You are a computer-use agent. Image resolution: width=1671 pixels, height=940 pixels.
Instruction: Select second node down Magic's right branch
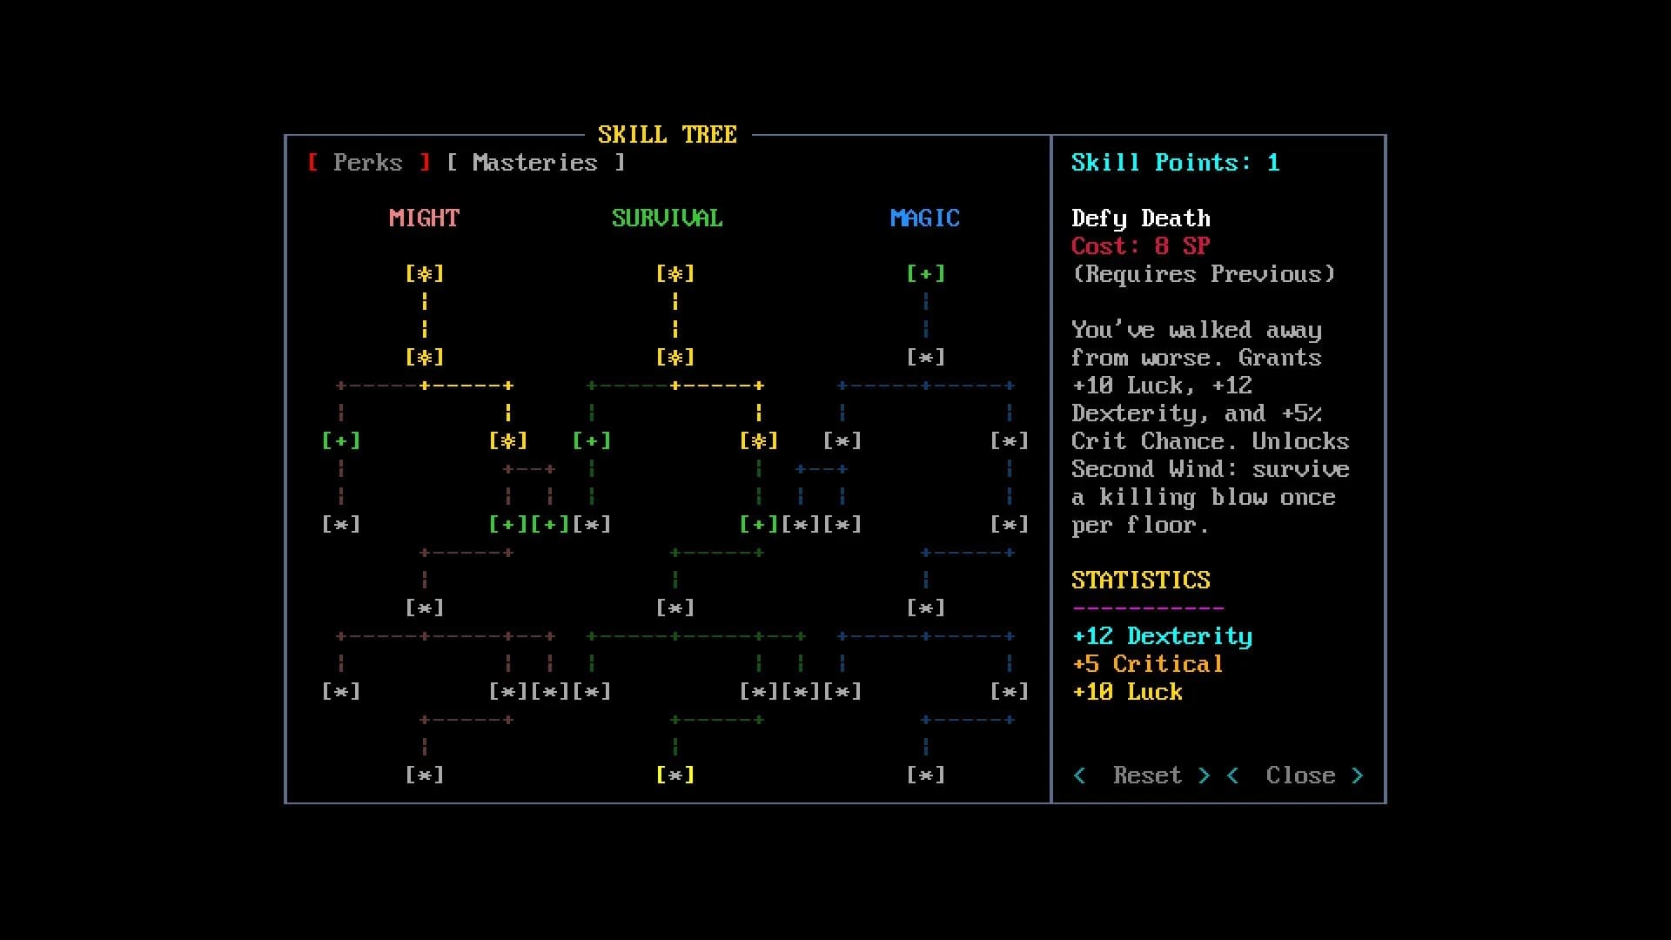point(1010,524)
